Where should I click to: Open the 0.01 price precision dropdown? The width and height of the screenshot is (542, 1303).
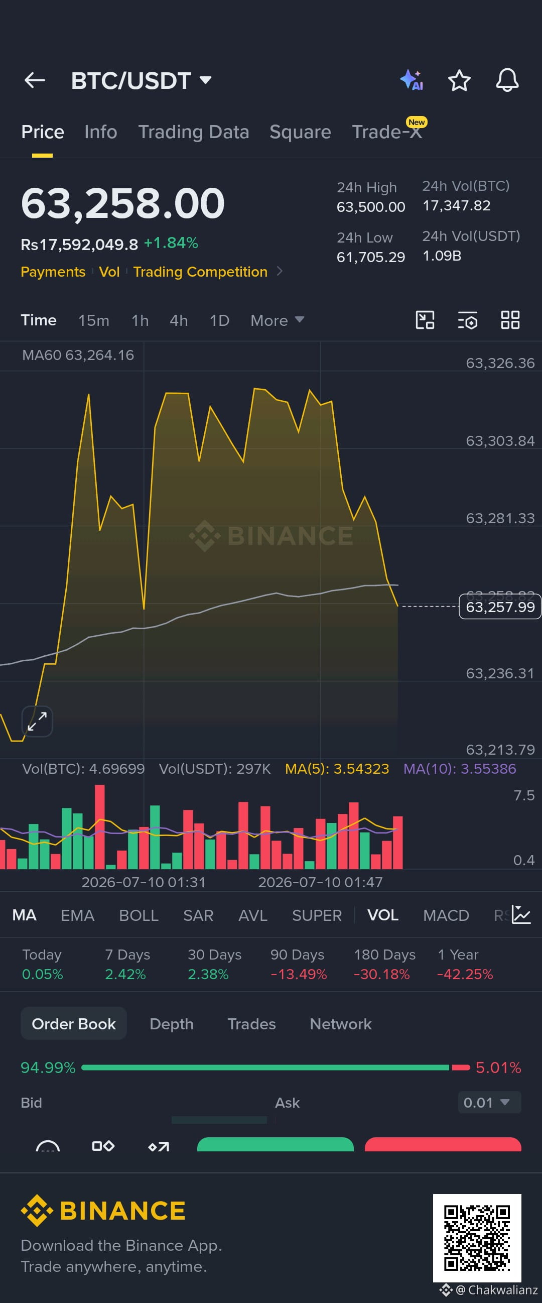click(489, 1102)
